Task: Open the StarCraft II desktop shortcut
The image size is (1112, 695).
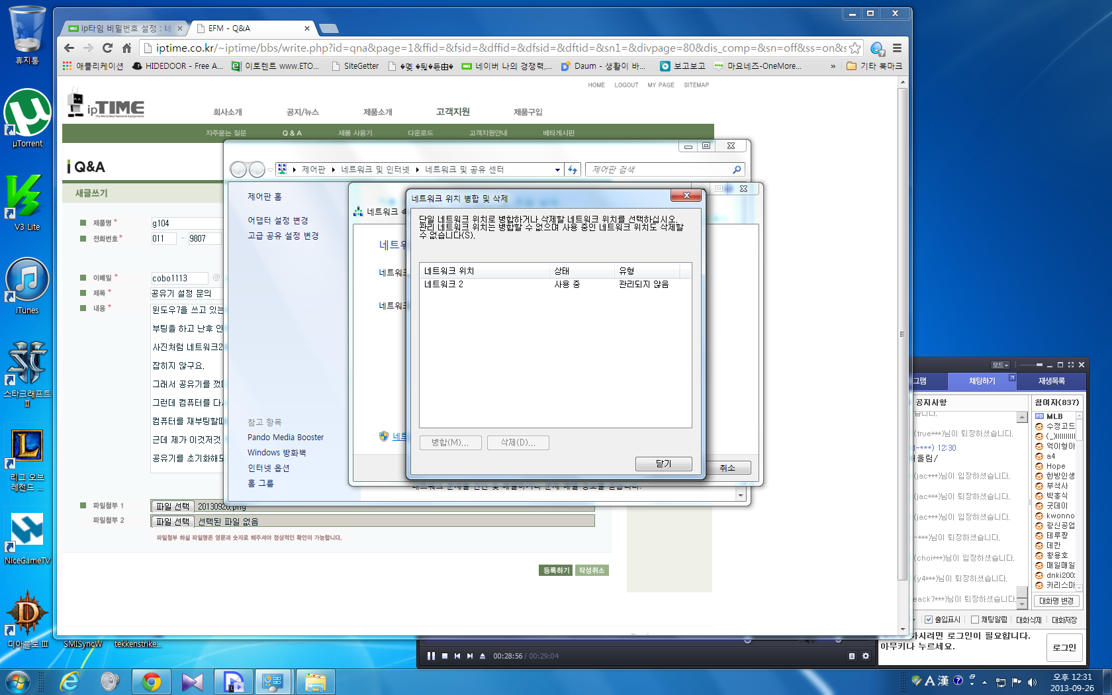Action: [x=27, y=374]
